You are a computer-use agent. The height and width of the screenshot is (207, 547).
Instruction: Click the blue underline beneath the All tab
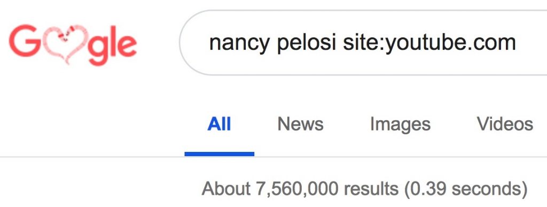tap(220, 154)
